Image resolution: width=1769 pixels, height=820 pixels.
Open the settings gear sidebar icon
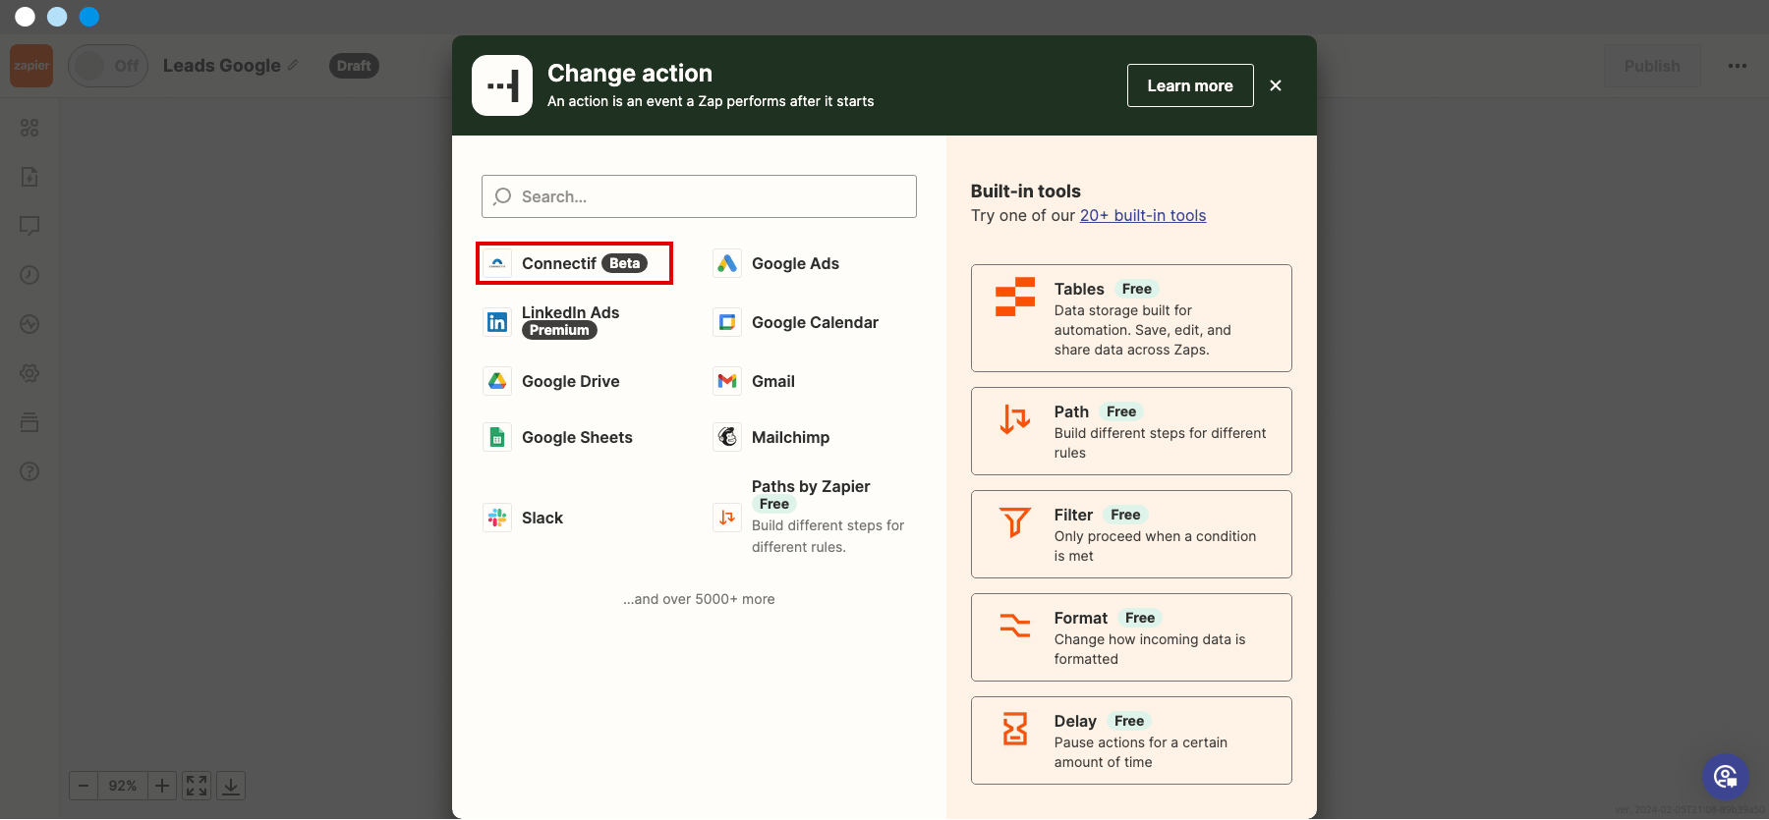pyautogui.click(x=29, y=373)
